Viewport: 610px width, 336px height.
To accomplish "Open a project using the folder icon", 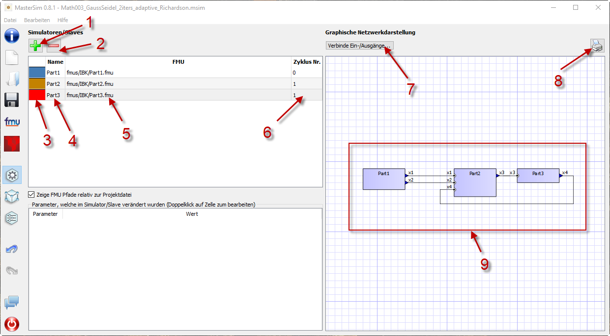I will pos(12,78).
